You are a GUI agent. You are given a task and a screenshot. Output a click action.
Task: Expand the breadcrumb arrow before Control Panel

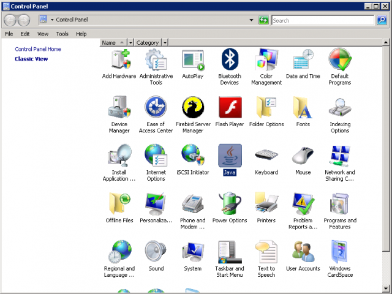click(52, 20)
